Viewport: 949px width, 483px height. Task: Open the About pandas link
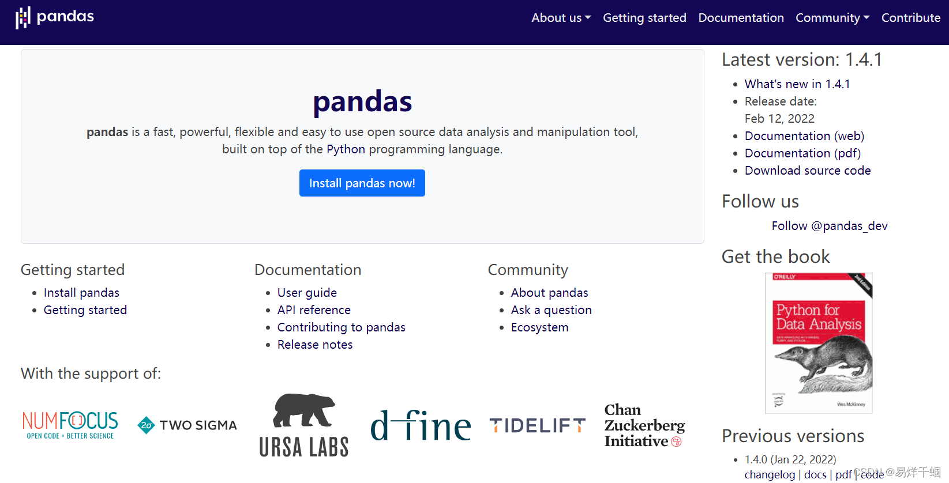(x=550, y=293)
